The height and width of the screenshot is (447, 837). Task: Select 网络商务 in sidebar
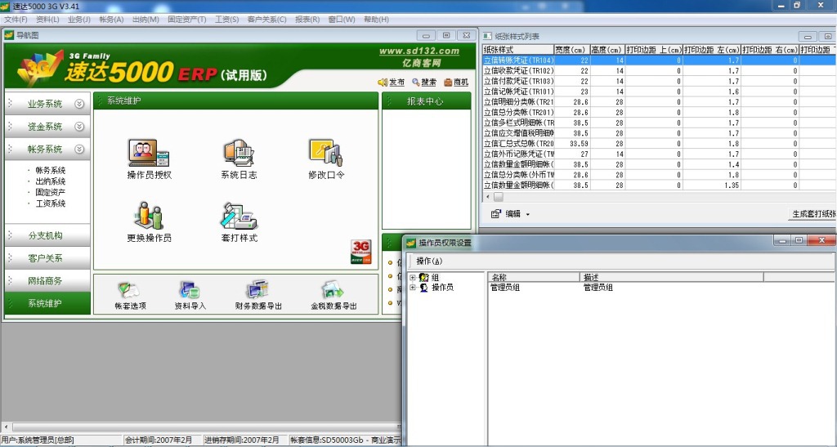pyautogui.click(x=47, y=280)
